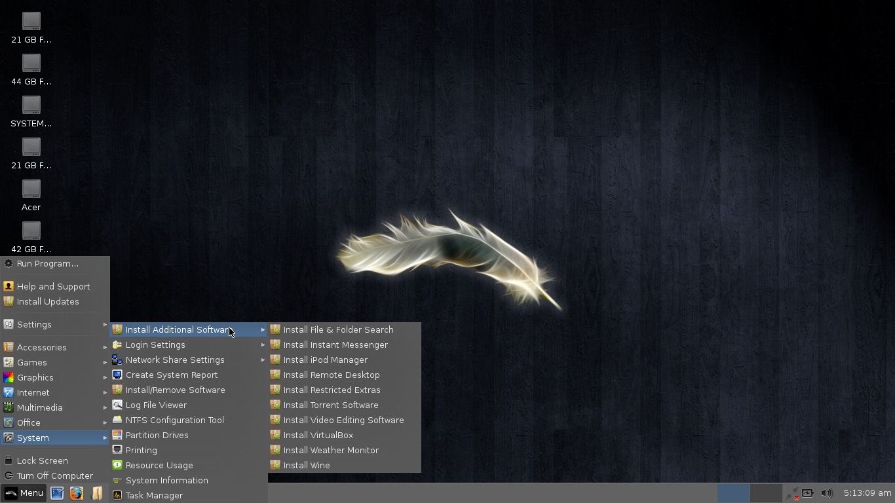895x503 pixels.
Task: Expand the Games submenu
Action: pyautogui.click(x=54, y=362)
